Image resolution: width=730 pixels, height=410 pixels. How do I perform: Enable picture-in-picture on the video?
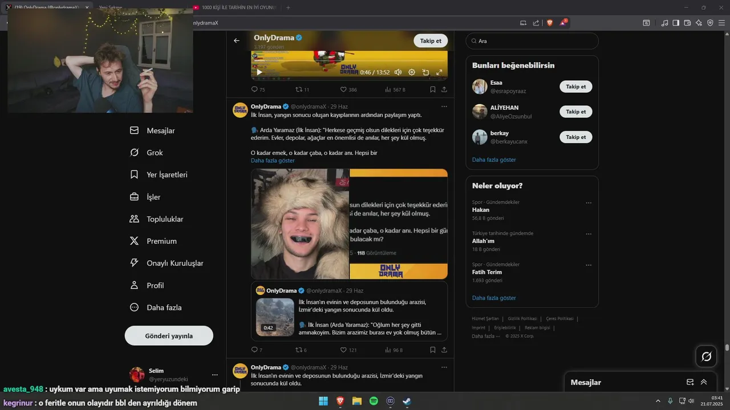click(x=425, y=72)
